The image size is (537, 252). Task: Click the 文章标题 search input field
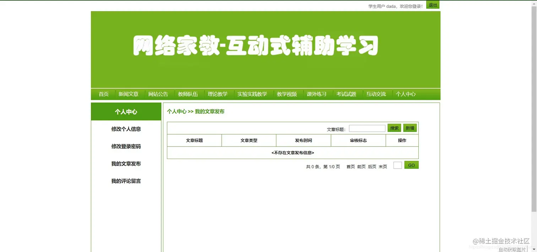pyautogui.click(x=367, y=128)
